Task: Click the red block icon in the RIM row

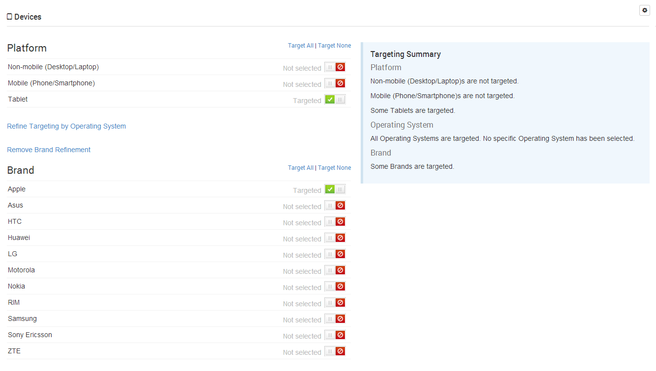Action: coord(340,303)
